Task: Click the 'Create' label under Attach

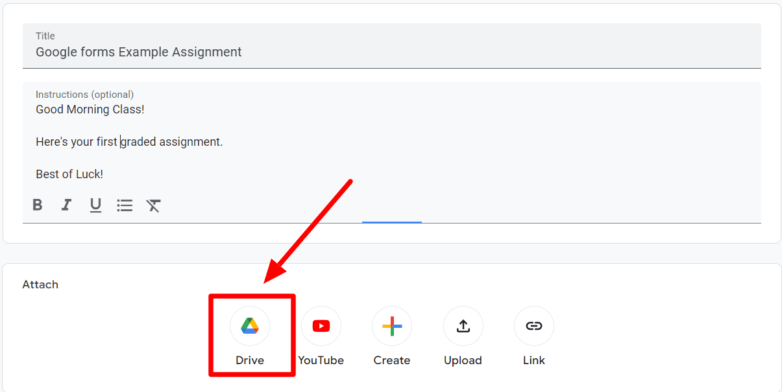Action: (392, 360)
